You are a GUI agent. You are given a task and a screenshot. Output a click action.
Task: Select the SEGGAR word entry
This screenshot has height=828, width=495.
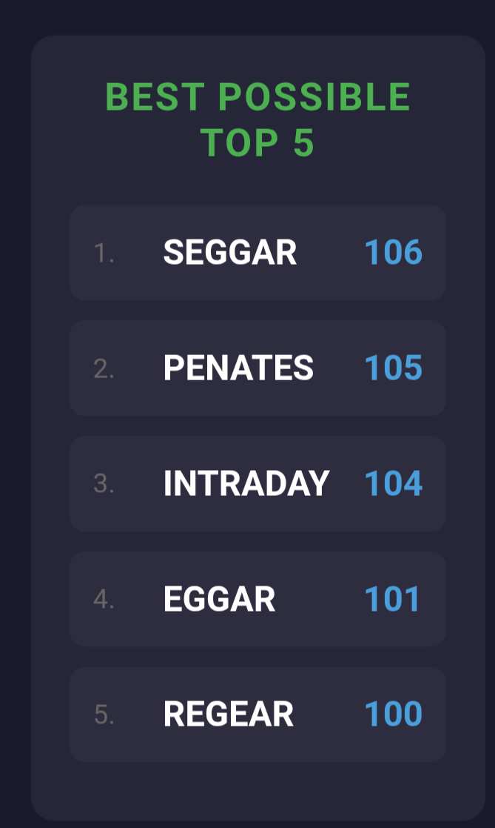257,253
